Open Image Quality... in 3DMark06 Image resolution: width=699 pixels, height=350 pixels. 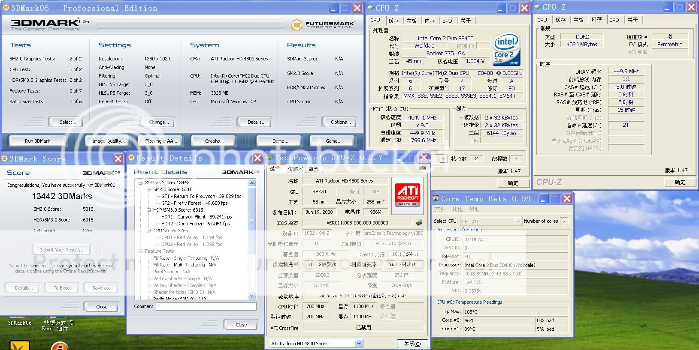(109, 141)
